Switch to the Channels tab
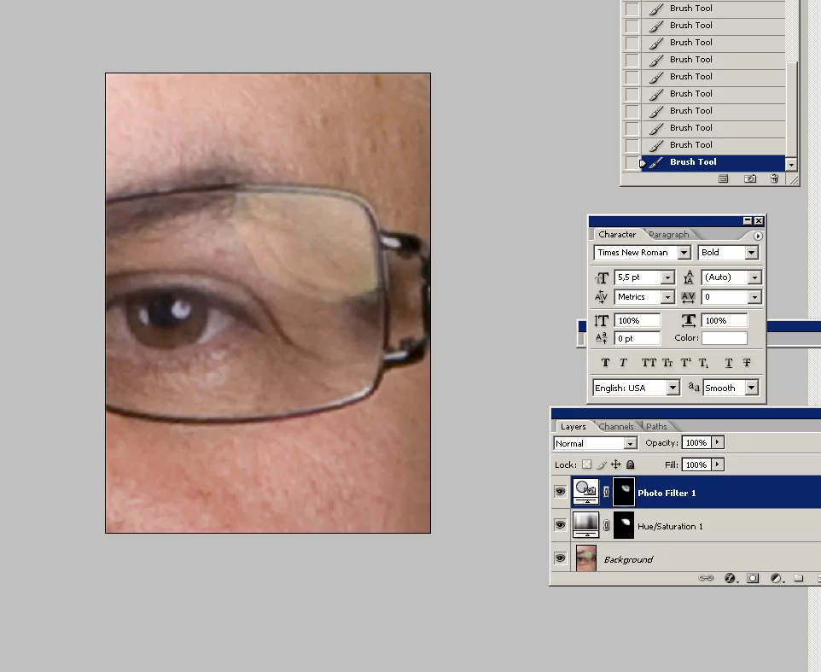Viewport: 821px width, 672px height. tap(616, 426)
